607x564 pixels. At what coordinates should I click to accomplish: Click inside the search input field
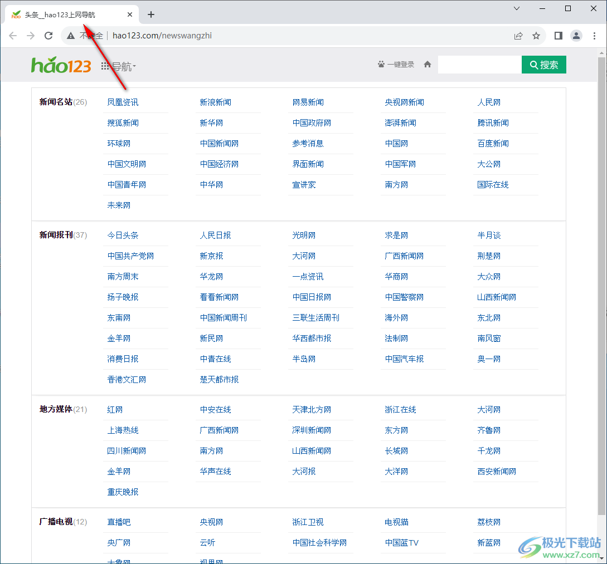click(479, 64)
